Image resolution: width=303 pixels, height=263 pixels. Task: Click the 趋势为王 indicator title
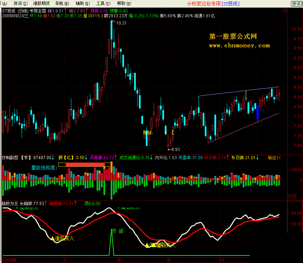tap(10, 204)
